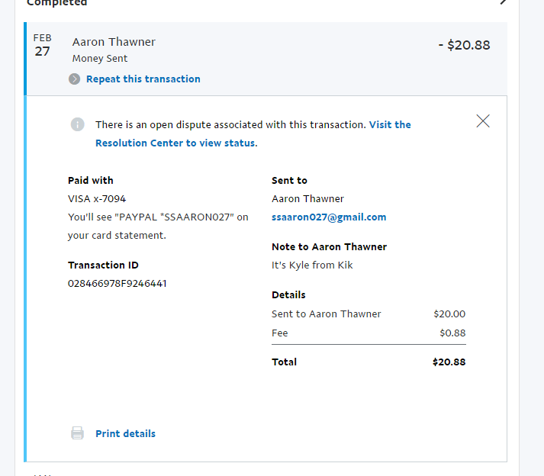Click the $0.88 Fee amount
This screenshot has width=544, height=476.
tap(452, 333)
